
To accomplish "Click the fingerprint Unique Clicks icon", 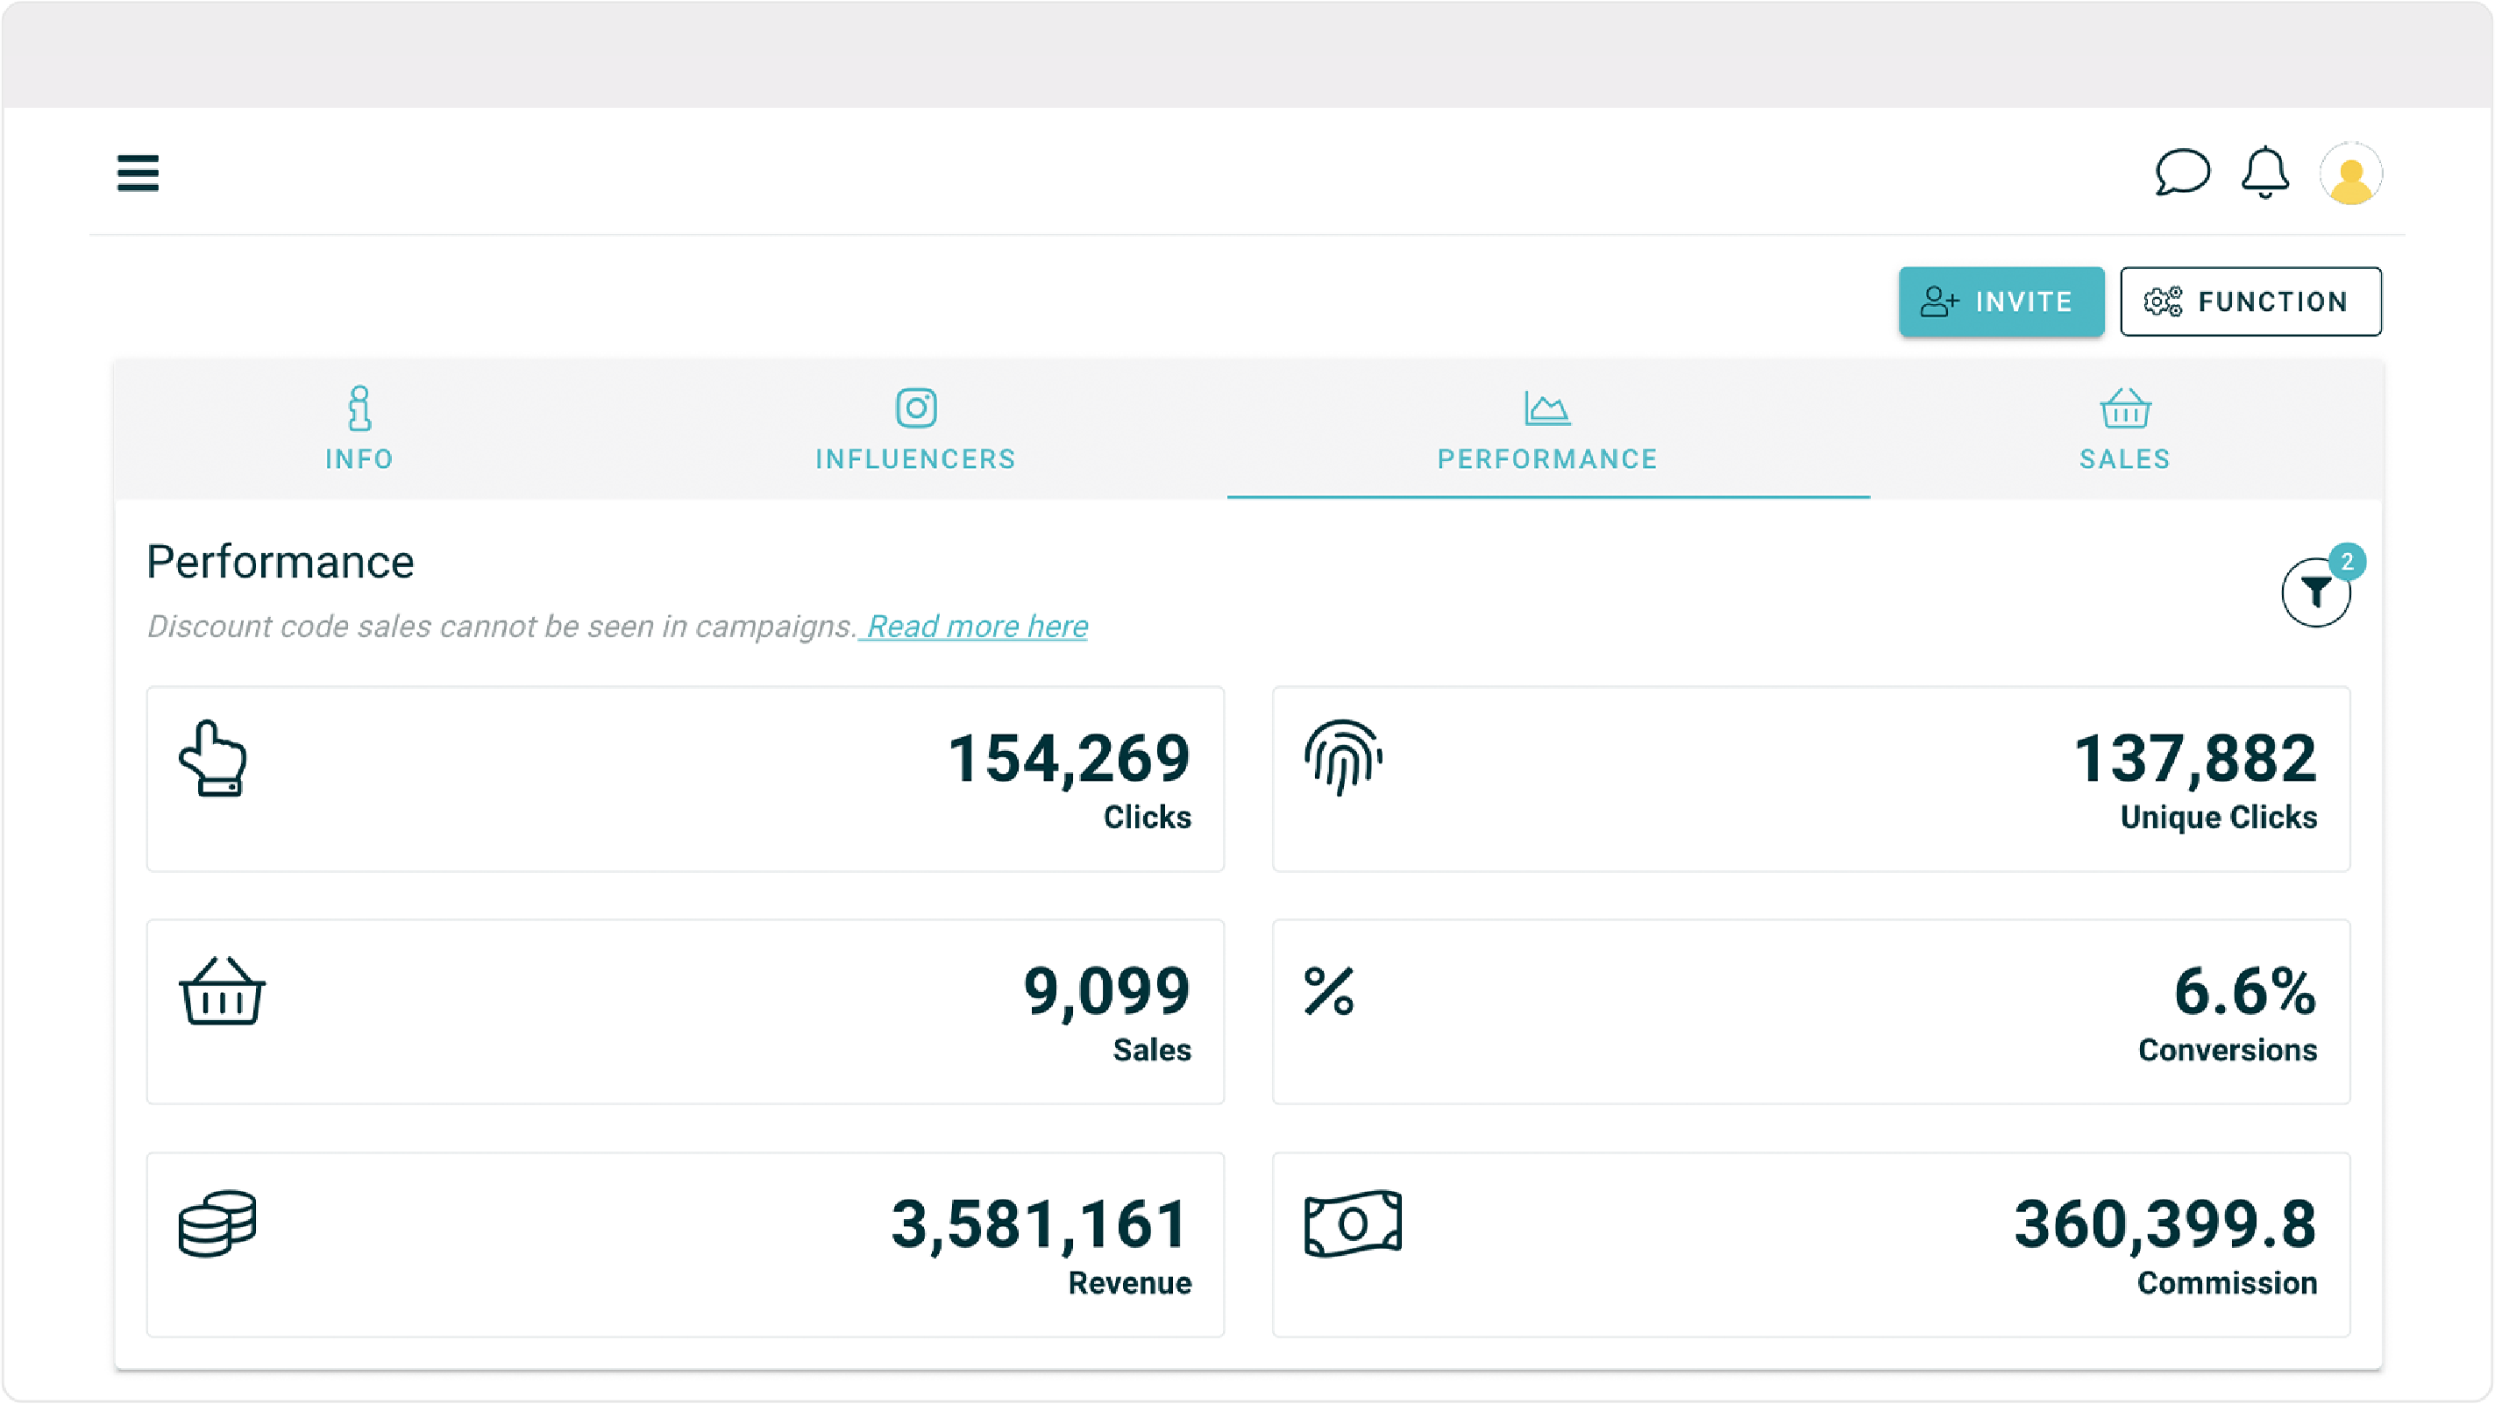I will 1343,757.
